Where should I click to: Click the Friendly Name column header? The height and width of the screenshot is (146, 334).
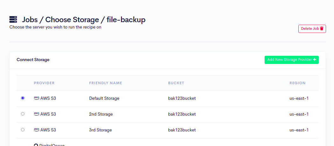click(x=105, y=83)
